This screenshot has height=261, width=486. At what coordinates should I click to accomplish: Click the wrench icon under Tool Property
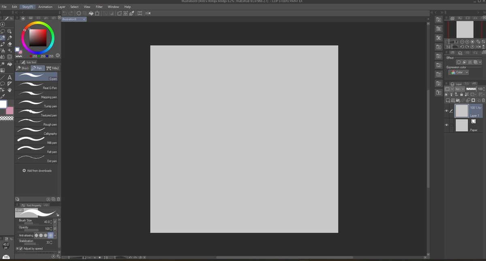pyautogui.click(x=58, y=256)
